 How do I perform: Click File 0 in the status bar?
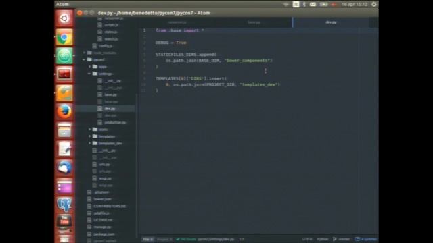tap(147, 239)
